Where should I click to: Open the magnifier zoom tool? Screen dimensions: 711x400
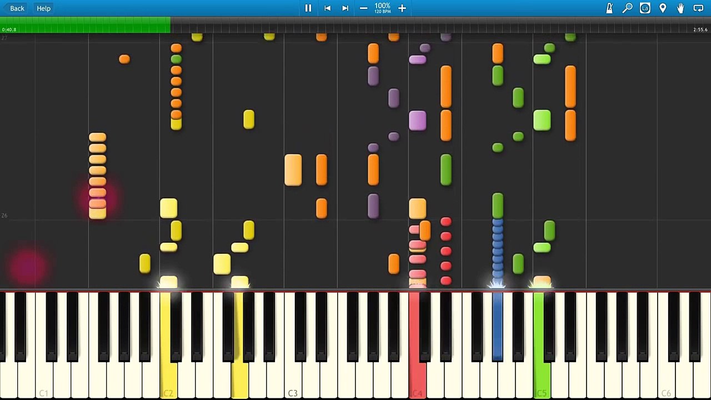[627, 8]
